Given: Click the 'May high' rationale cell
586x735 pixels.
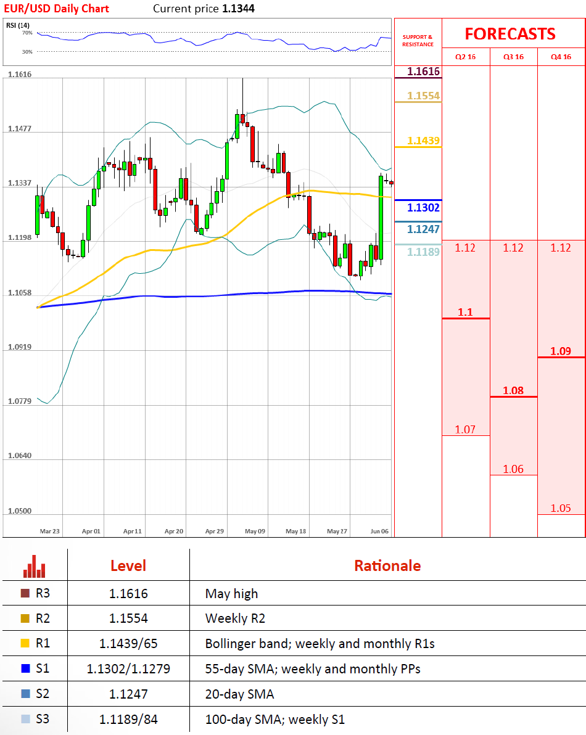Looking at the screenshot, I should [x=231, y=594].
